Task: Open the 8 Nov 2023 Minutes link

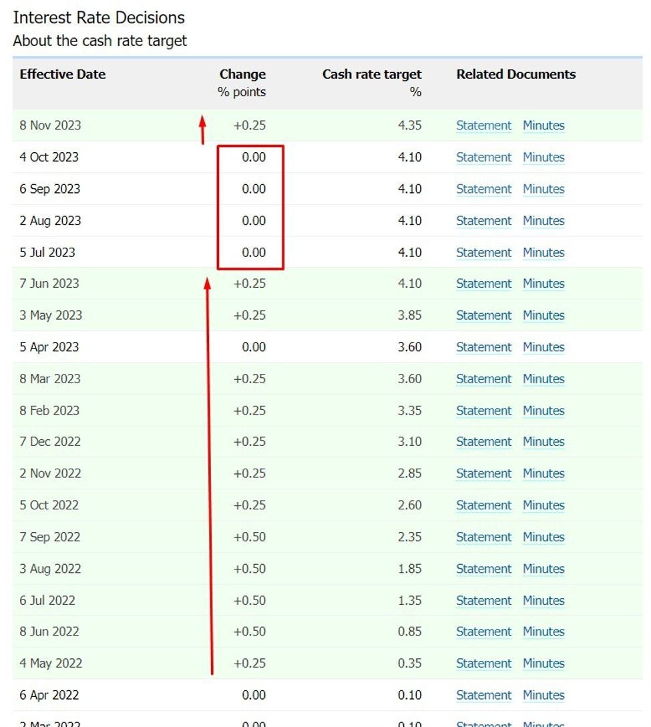Action: pyautogui.click(x=543, y=126)
